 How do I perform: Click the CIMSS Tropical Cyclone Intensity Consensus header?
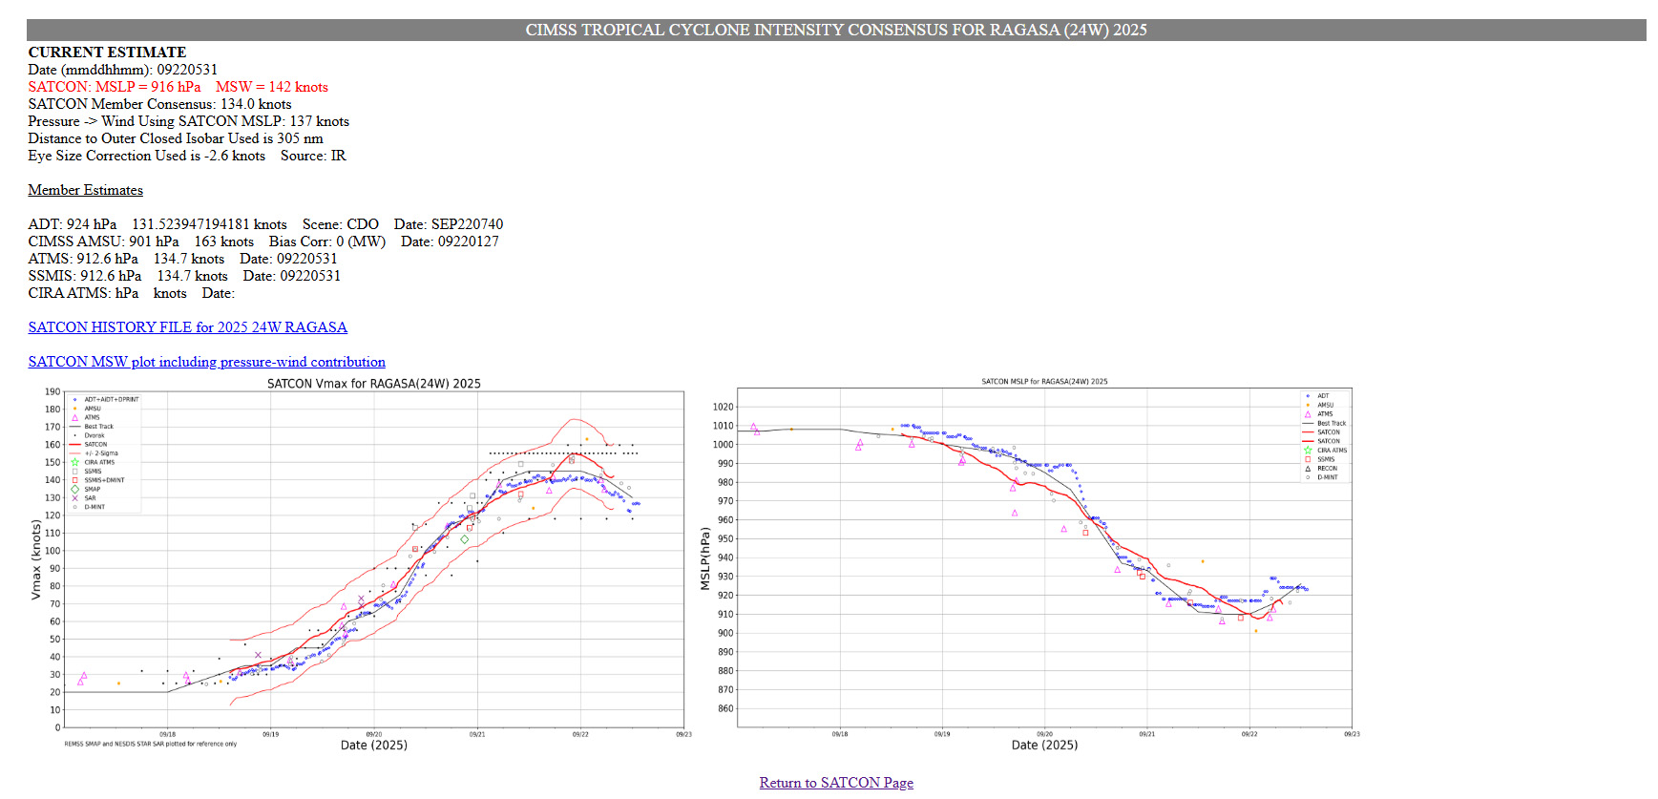[835, 30]
